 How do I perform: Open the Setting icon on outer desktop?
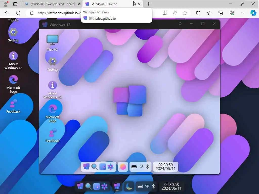coord(13,35)
